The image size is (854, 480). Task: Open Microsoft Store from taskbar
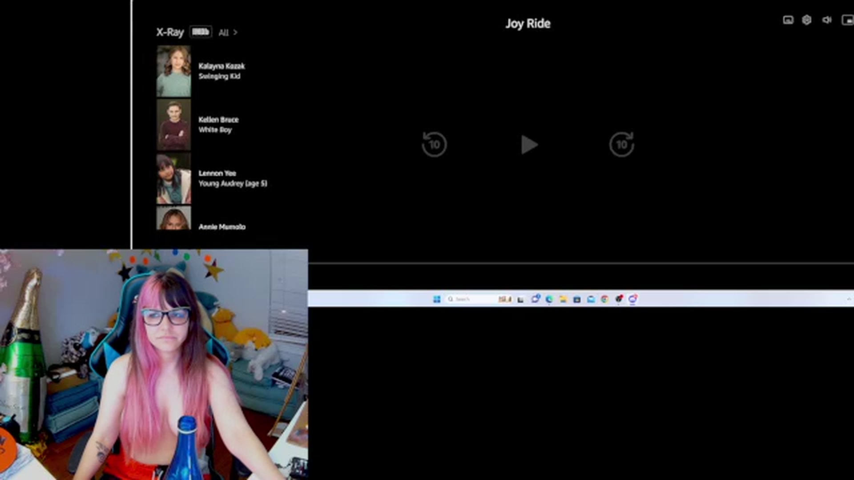tap(577, 299)
